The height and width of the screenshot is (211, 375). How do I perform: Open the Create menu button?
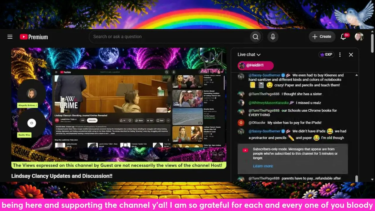[322, 37]
